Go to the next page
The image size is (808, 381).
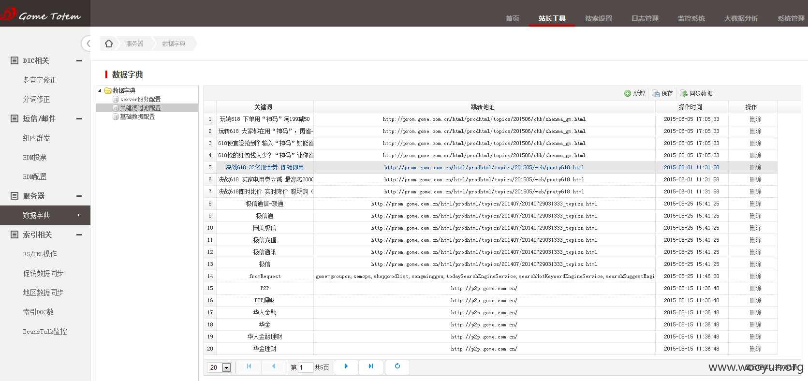346,366
